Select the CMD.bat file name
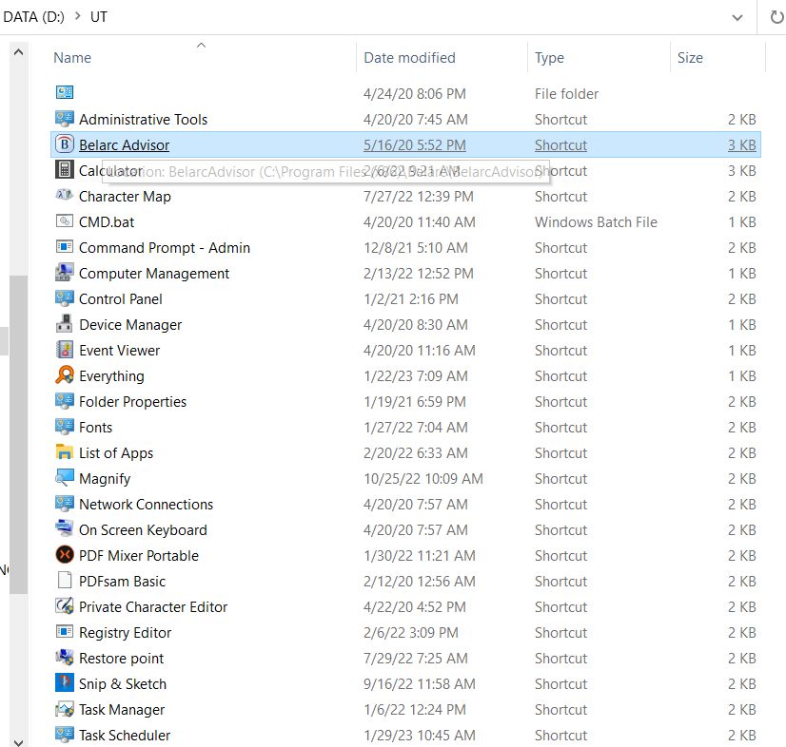 coord(107,221)
